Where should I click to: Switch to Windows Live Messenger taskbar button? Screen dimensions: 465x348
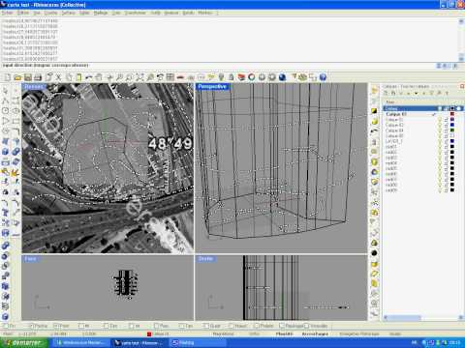80,342
